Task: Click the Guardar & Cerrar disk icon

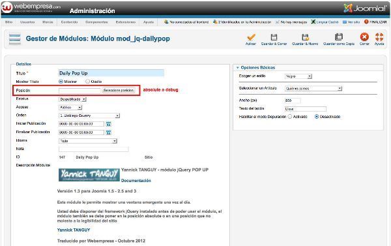Action: pos(274,37)
